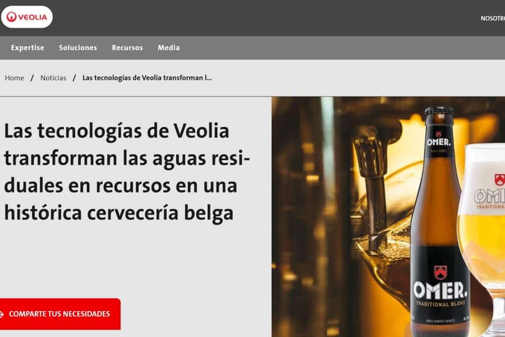Click the truncated article title breadcrumb

pos(147,78)
